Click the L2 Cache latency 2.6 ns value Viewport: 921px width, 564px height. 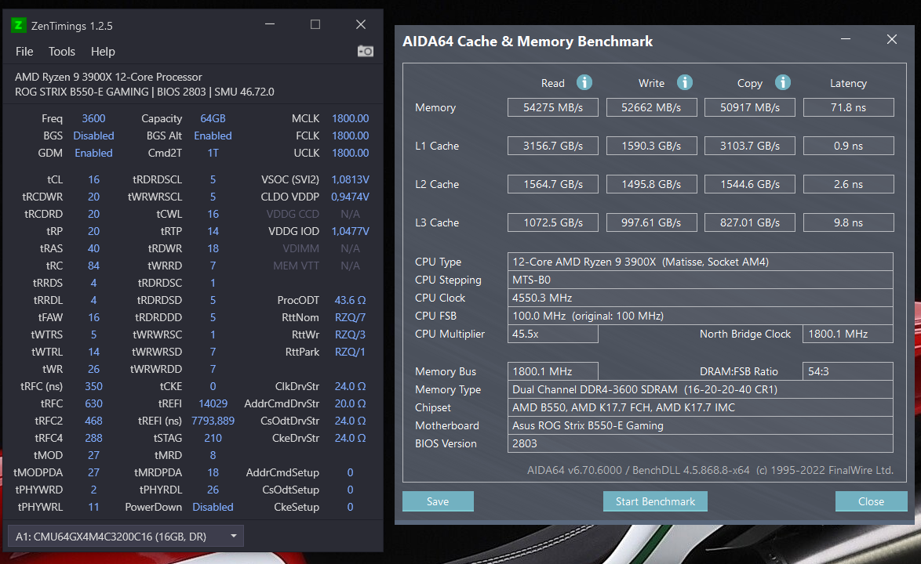[848, 184]
